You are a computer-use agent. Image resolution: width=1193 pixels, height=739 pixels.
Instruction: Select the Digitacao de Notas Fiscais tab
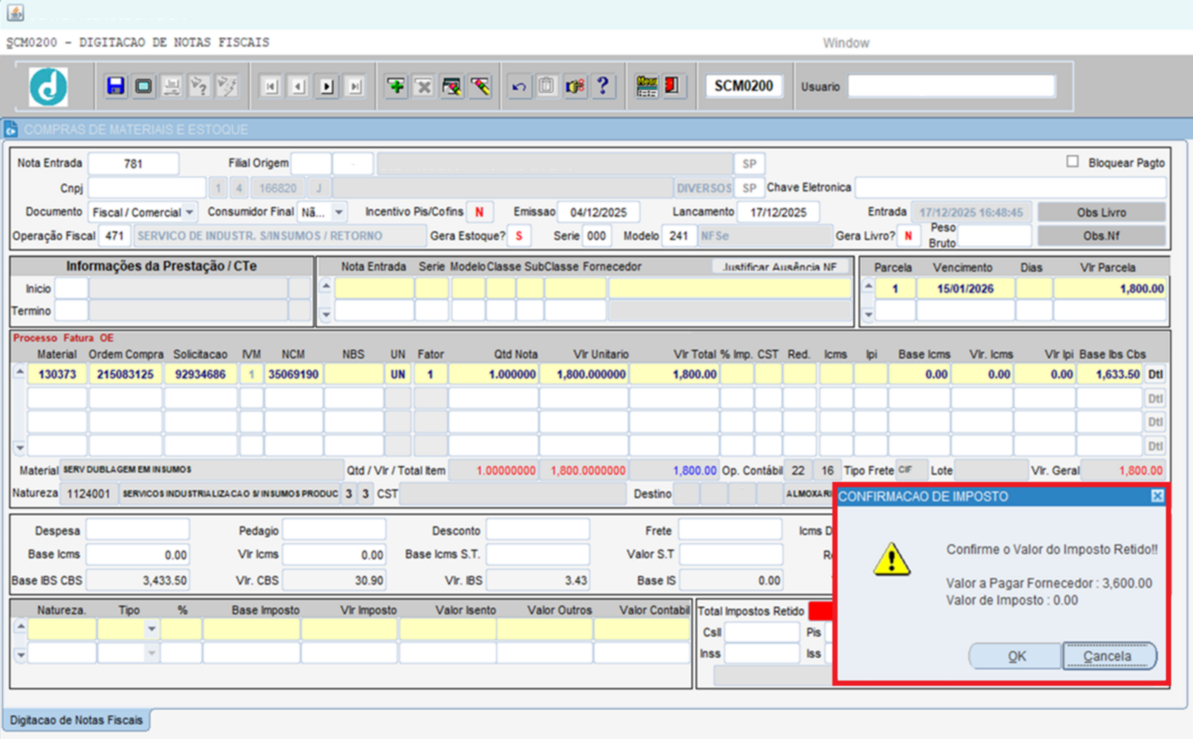tap(76, 720)
